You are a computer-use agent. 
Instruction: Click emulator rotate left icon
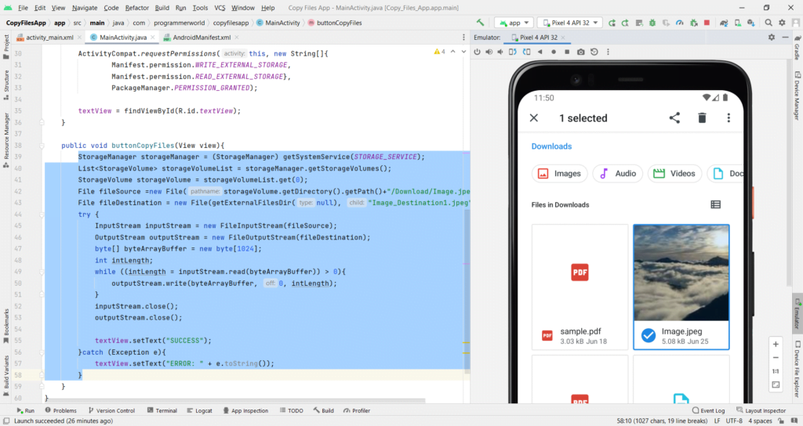[x=513, y=52]
